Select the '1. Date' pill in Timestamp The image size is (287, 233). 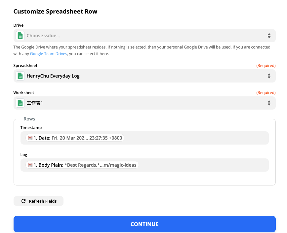[x=75, y=138]
